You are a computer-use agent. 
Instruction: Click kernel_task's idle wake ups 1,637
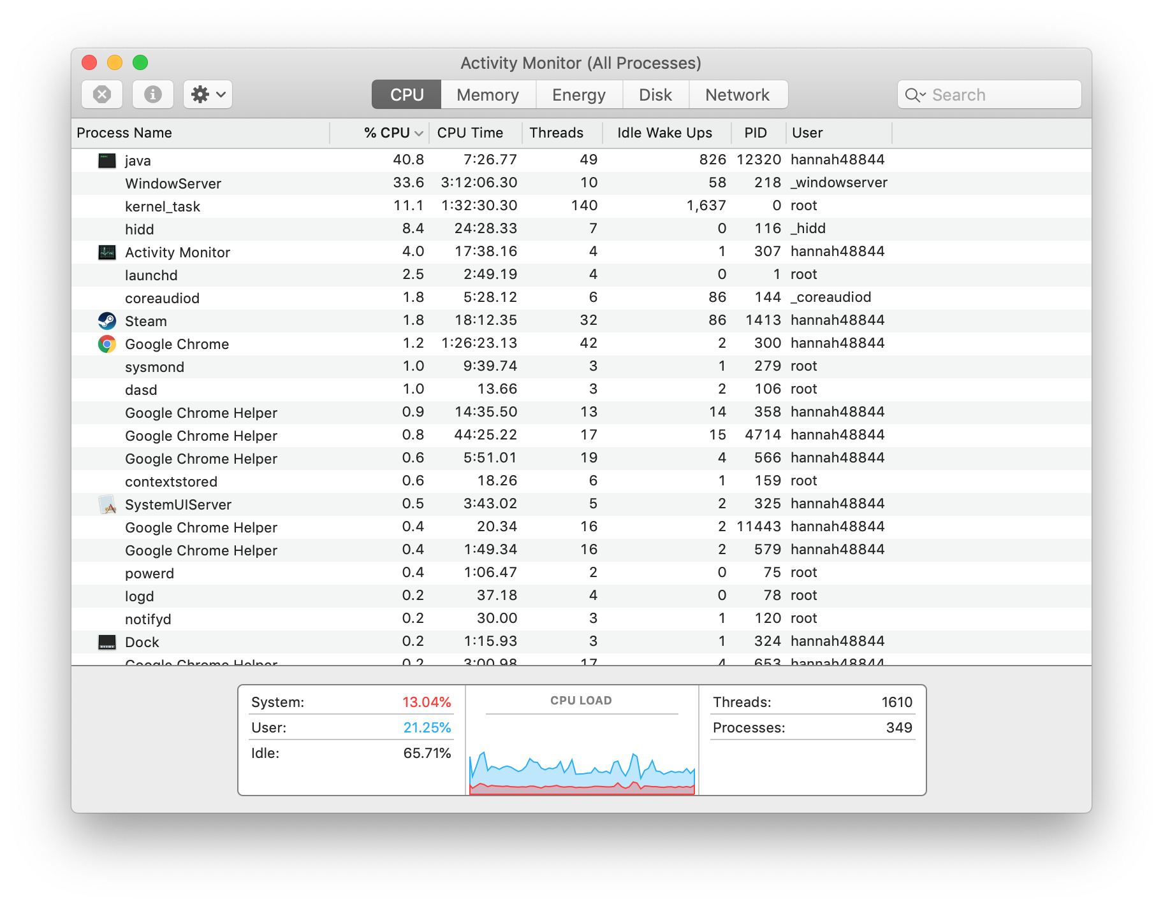pos(706,205)
